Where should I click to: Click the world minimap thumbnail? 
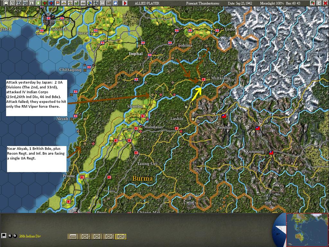pyautogui.click(x=307, y=230)
